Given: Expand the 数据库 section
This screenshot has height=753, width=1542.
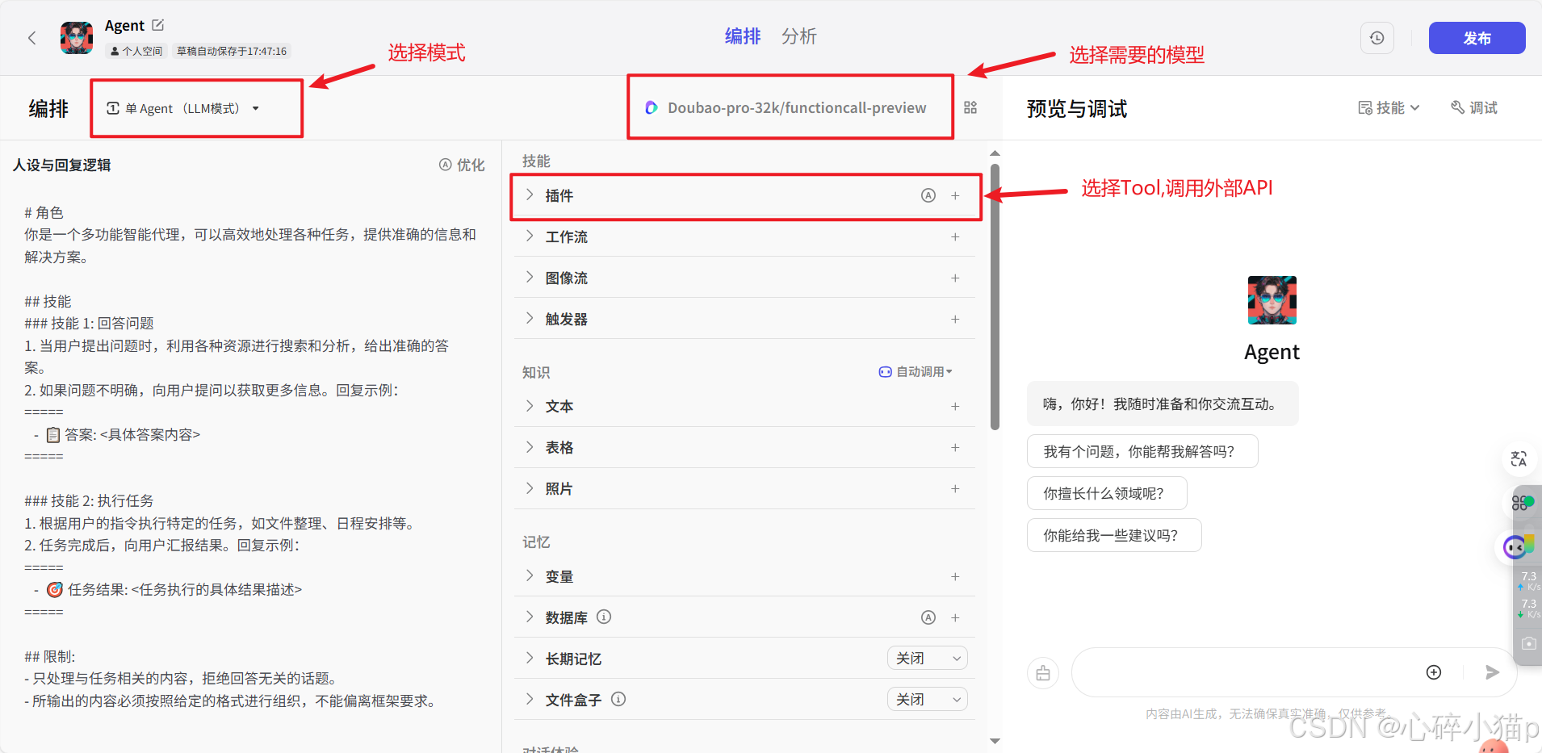Looking at the screenshot, I should (x=530, y=617).
